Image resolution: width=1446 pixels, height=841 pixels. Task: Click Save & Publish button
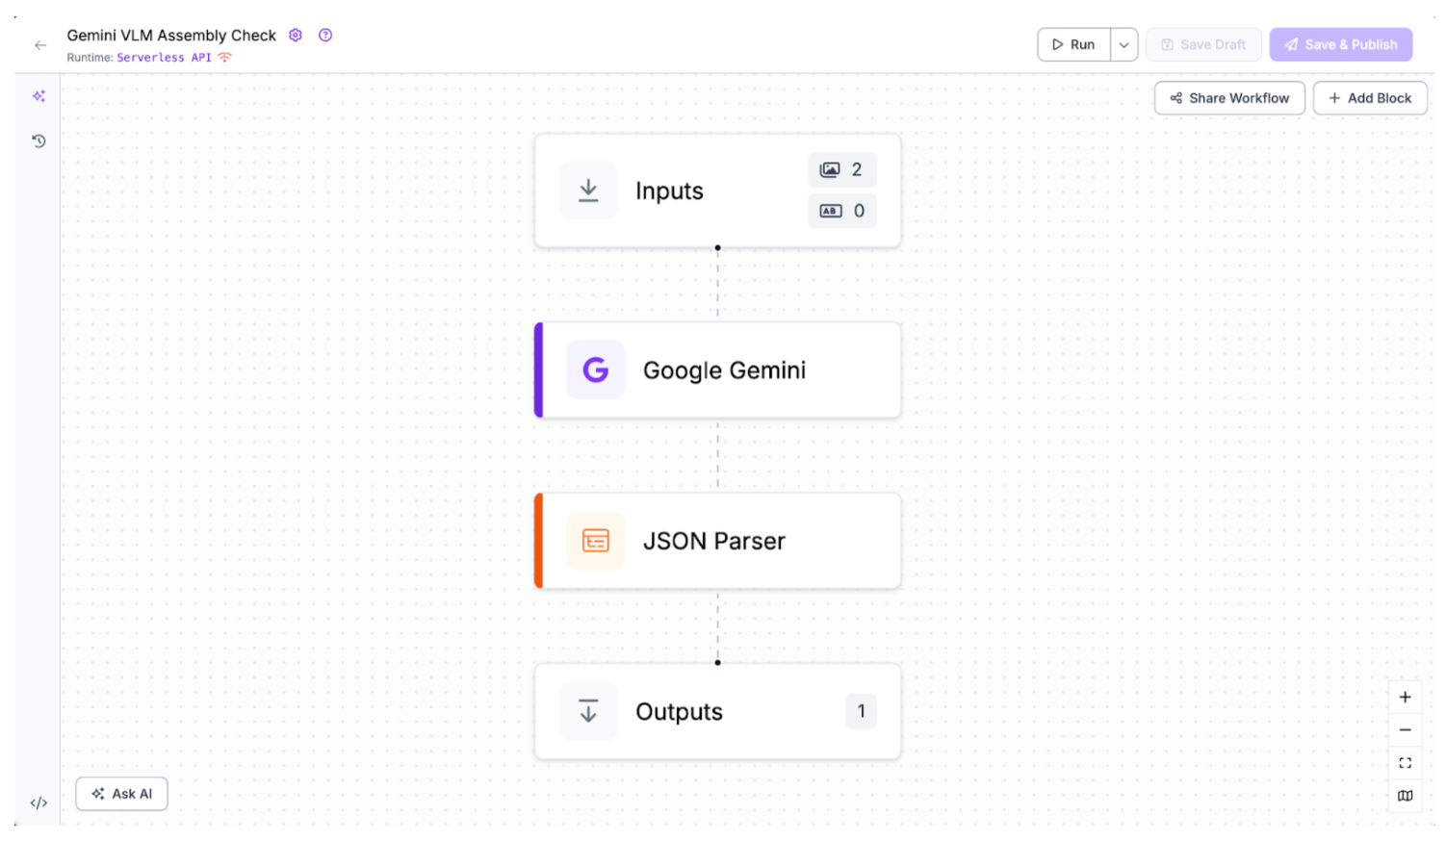point(1340,45)
